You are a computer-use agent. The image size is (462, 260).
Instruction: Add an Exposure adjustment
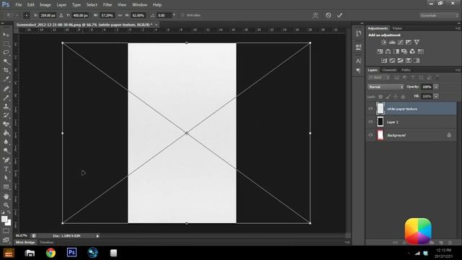pyautogui.click(x=409, y=42)
